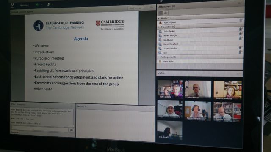
Task: Toggle the green speaker audio icon
Action: pos(37,5)
